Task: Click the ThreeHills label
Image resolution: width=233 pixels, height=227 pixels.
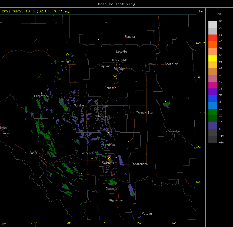Action: (144, 113)
